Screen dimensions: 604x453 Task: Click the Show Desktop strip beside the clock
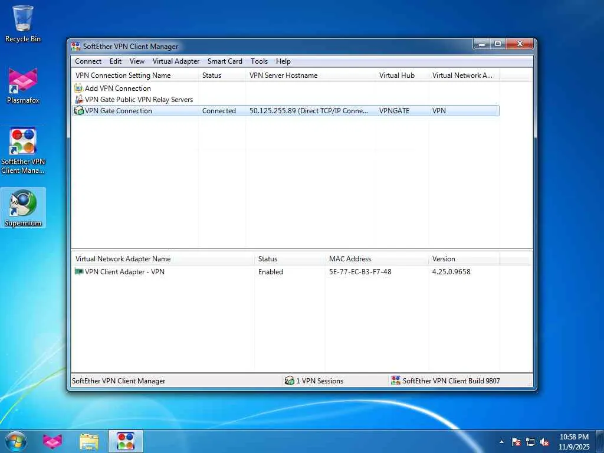coord(600,441)
